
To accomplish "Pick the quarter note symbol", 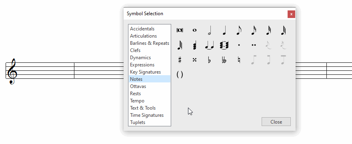I will 224,30.
